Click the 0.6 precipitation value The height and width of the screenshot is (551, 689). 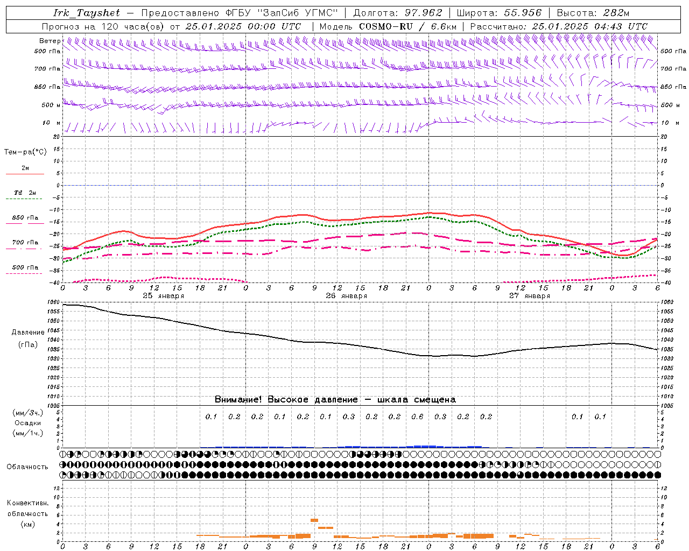pyautogui.click(x=417, y=416)
